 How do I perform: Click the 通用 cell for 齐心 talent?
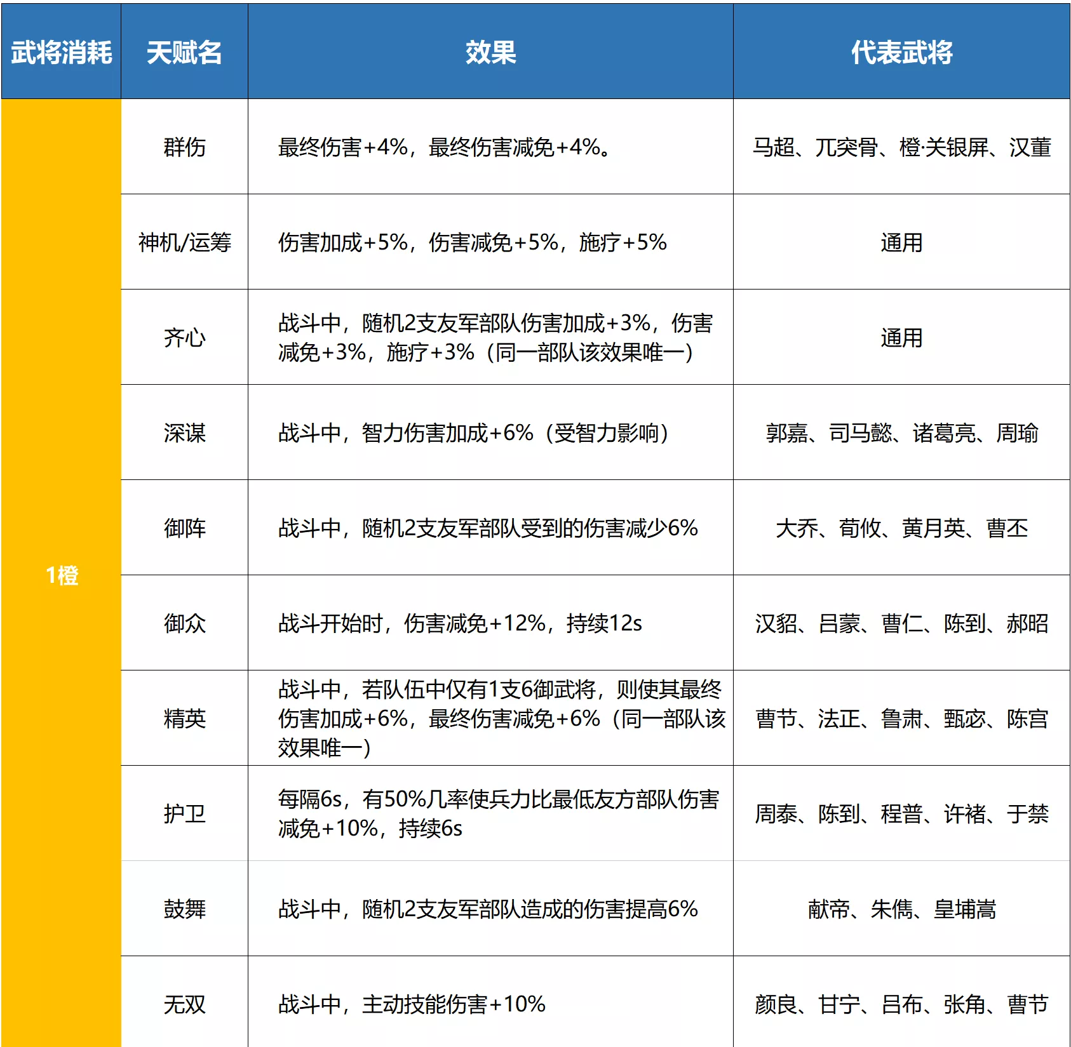pyautogui.click(x=901, y=337)
